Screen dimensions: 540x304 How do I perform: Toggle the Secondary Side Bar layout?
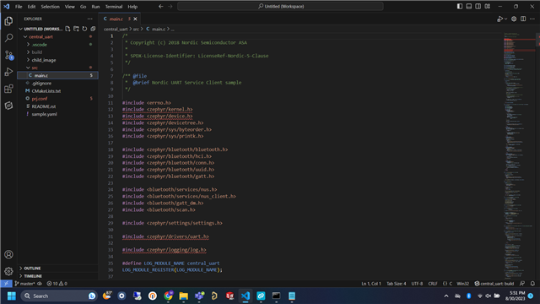(478, 6)
